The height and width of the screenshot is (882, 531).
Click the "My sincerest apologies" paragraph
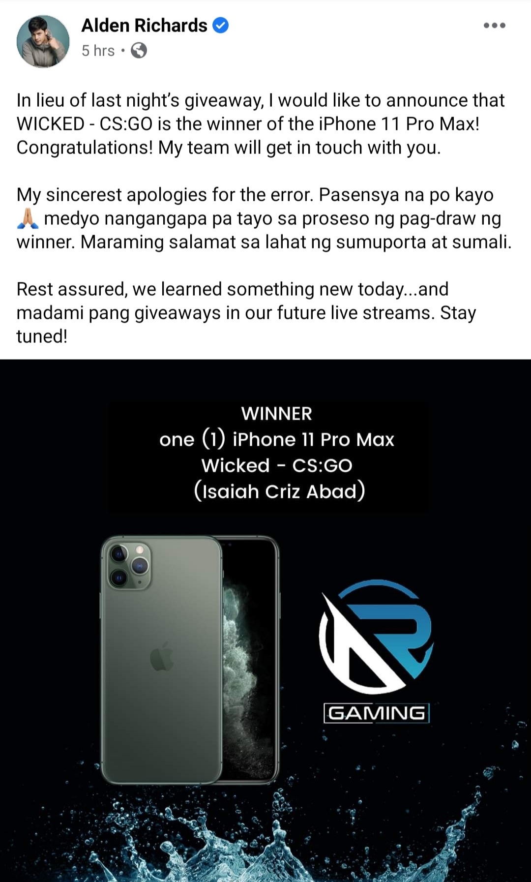point(264,218)
